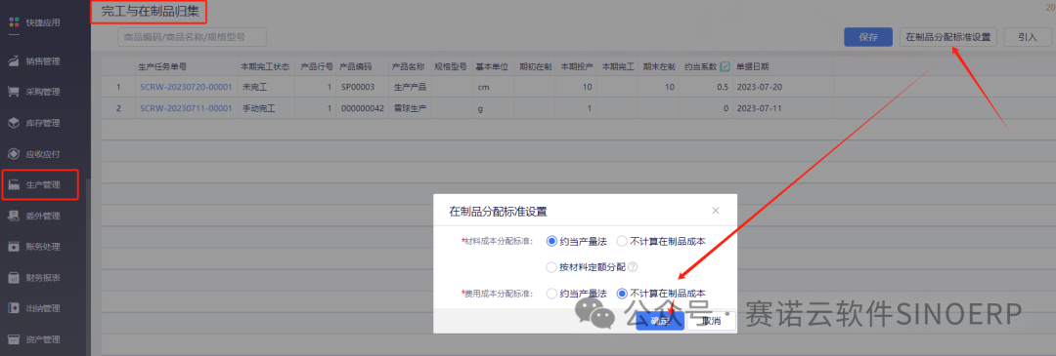
Task: Click the 引入 import button
Action: tap(1028, 38)
